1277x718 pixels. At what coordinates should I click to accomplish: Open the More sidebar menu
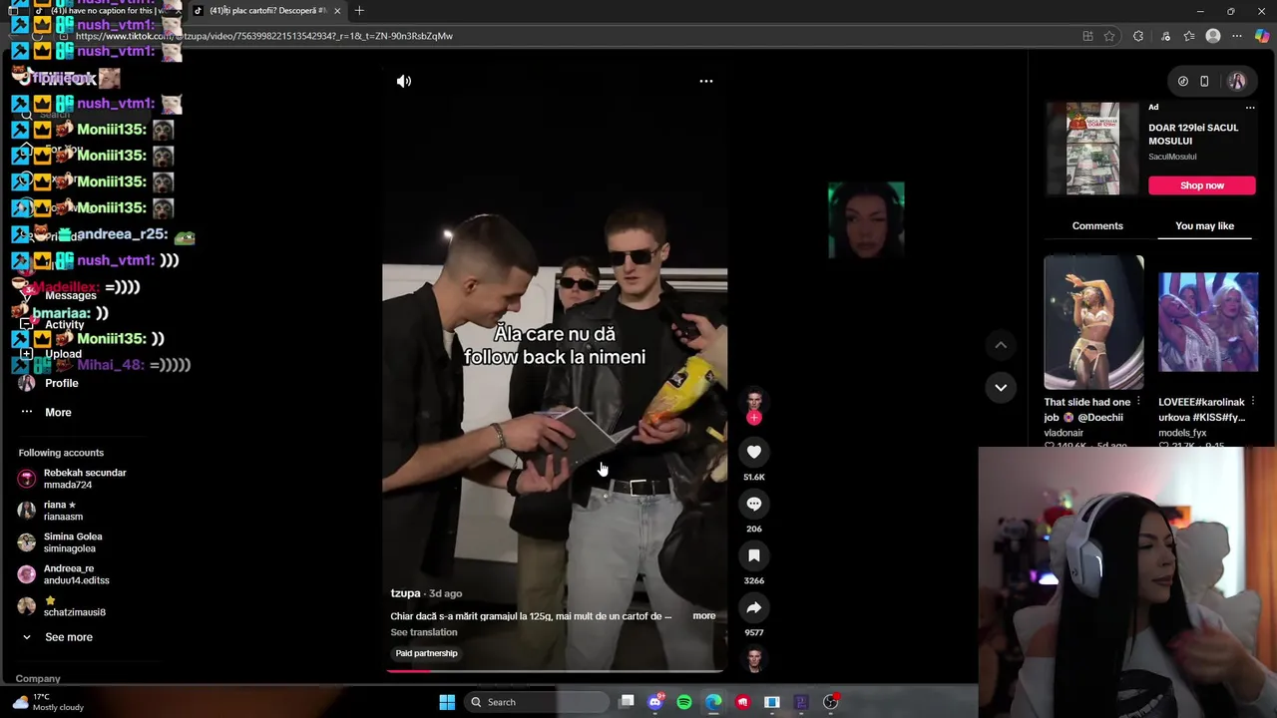[58, 412]
